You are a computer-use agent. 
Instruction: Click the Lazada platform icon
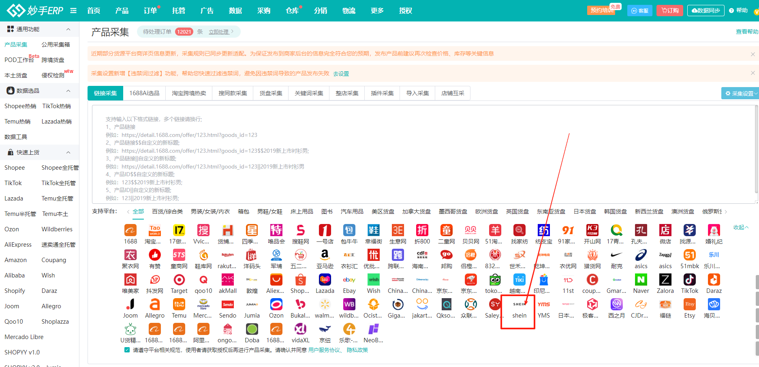[325, 280]
